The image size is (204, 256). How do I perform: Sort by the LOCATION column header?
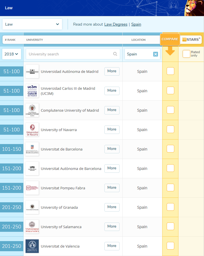tap(138, 40)
